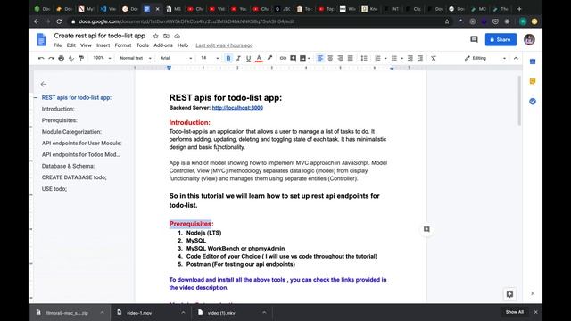The image size is (571, 321).
Task: Open the text color picker
Action: click(259, 58)
